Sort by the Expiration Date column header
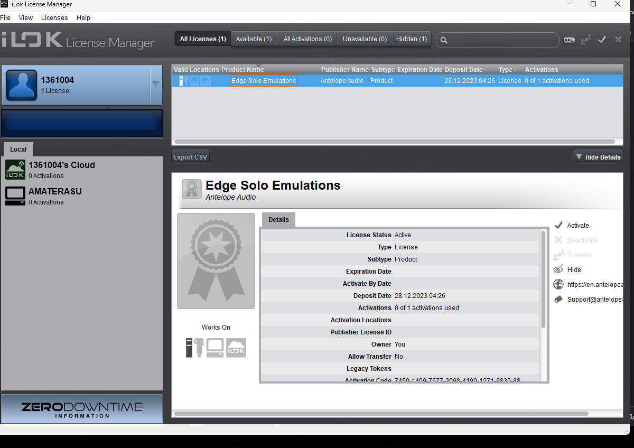This screenshot has height=448, width=634. click(420, 70)
